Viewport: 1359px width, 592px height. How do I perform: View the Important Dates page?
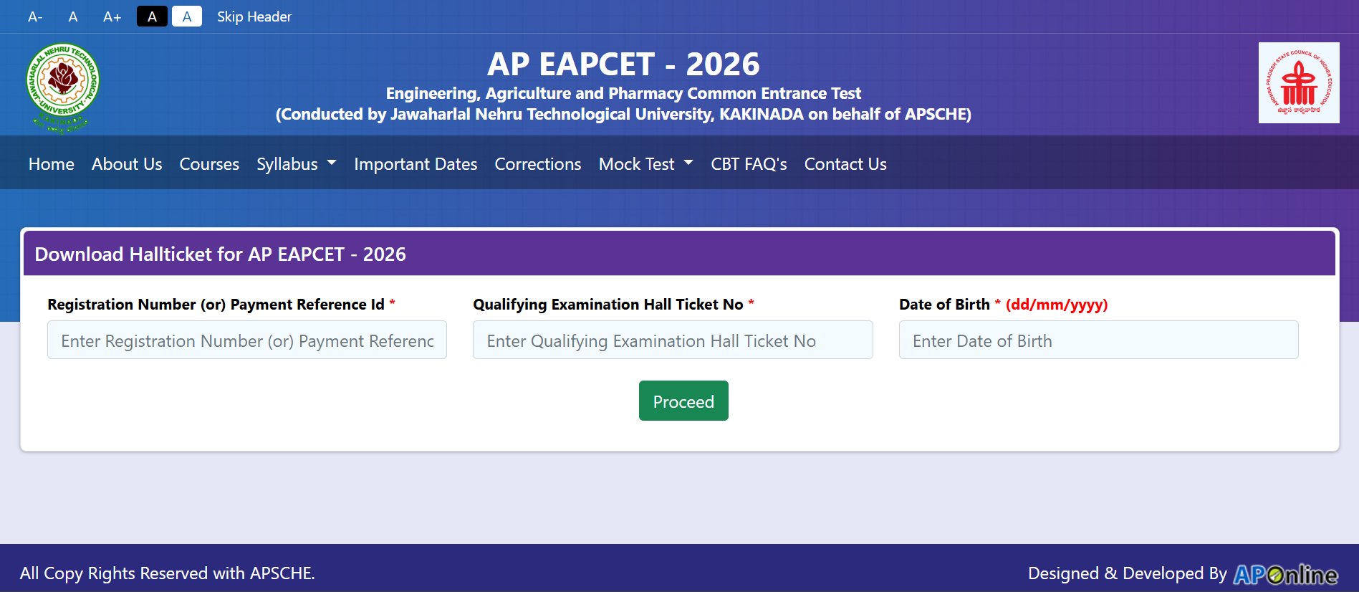tap(416, 164)
